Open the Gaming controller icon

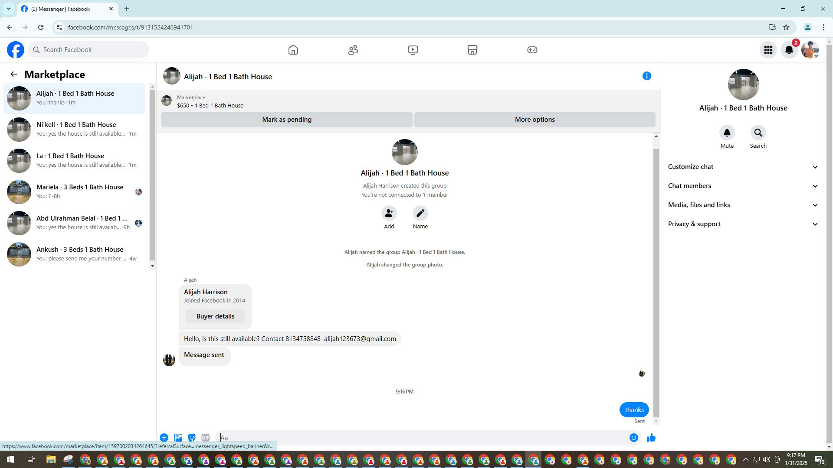[532, 50]
